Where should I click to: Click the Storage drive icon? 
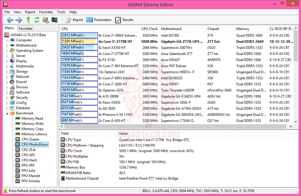pyautogui.click(x=12, y=72)
